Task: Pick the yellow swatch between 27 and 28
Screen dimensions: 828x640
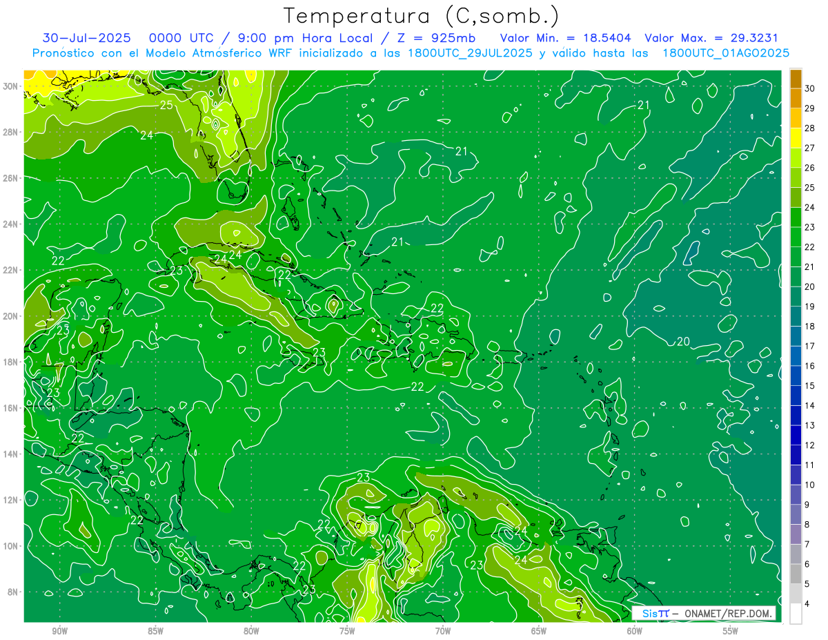Action: (x=796, y=138)
